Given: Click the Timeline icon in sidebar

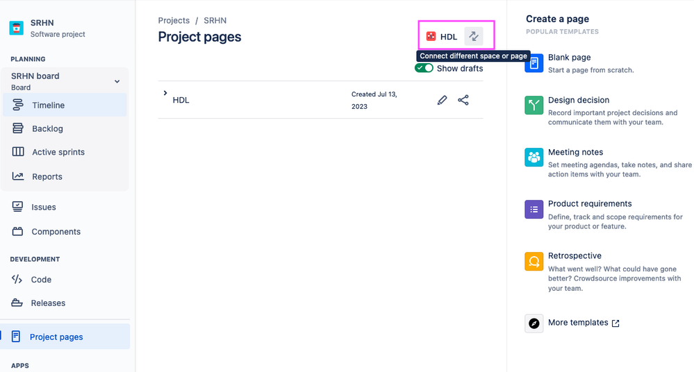Looking at the screenshot, I should 17,105.
